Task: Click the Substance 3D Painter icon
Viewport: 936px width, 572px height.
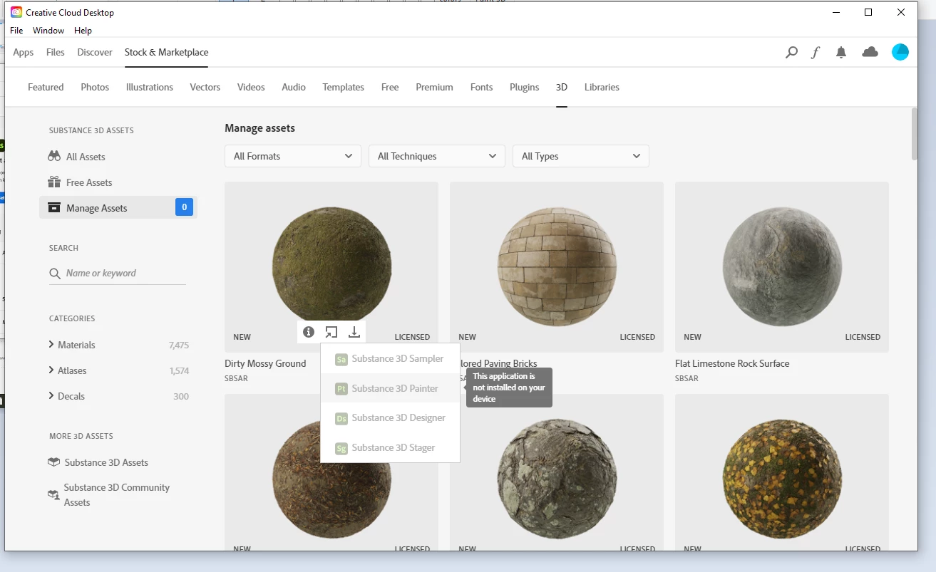Action: coord(341,389)
